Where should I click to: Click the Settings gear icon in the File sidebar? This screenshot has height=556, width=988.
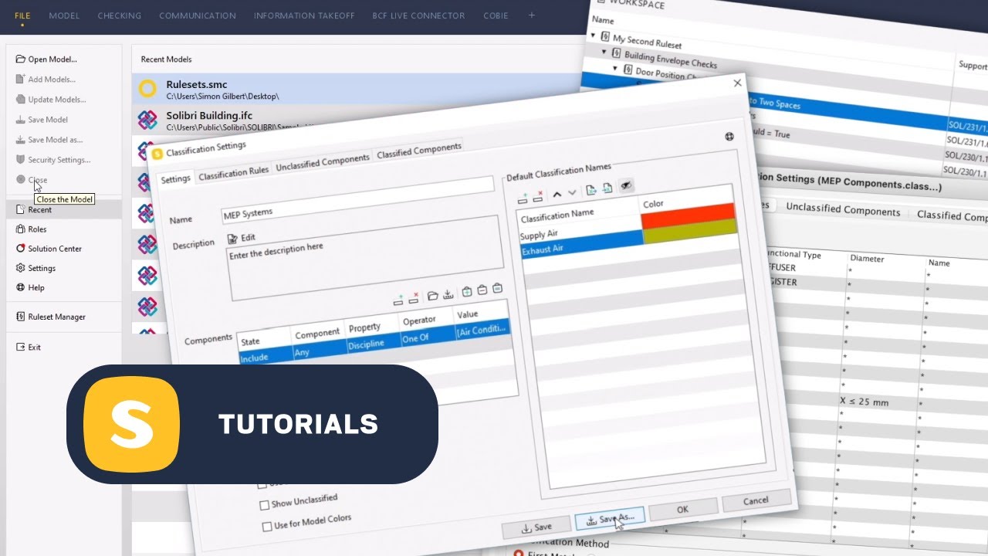pos(21,267)
